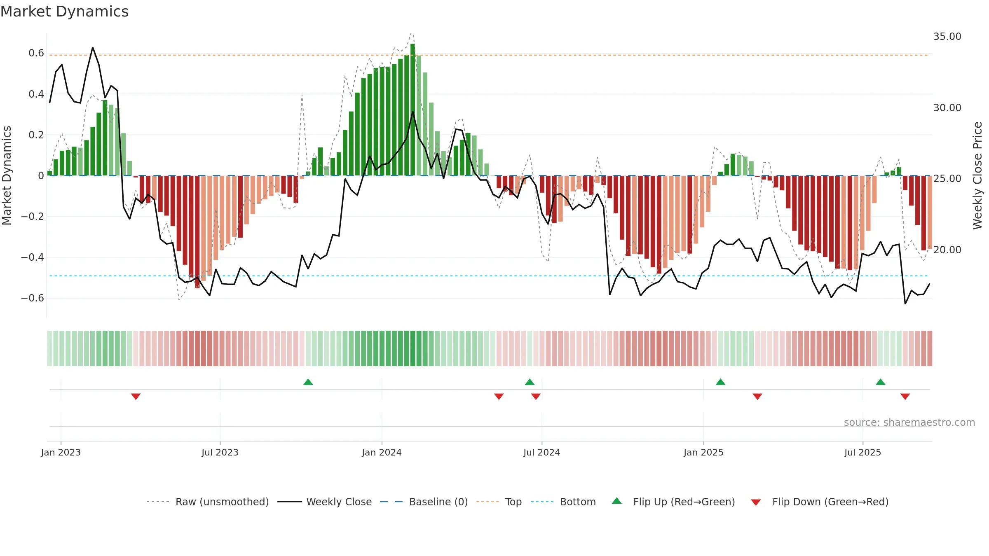Screen dimensions: 989x556
Task: Click the green Flip Up triangle legend icon
Action: pos(617,501)
